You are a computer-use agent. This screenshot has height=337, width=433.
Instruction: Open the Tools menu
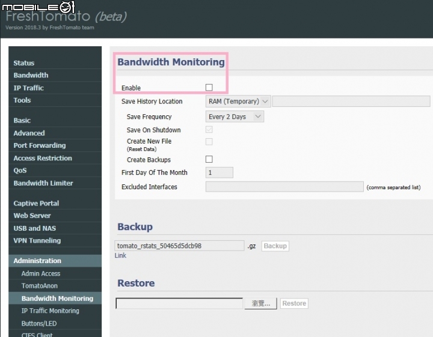tap(55, 100)
